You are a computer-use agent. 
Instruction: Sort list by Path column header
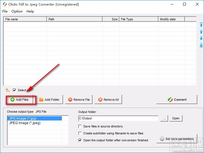point(74,19)
